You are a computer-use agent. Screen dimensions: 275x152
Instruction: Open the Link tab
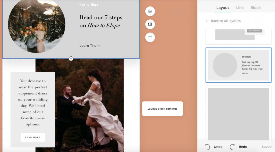(240, 8)
